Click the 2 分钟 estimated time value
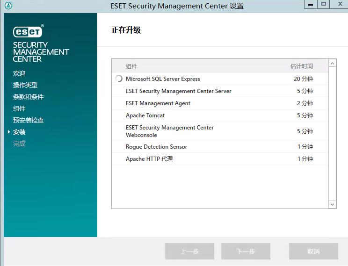This screenshot has height=266, width=348. click(x=305, y=103)
